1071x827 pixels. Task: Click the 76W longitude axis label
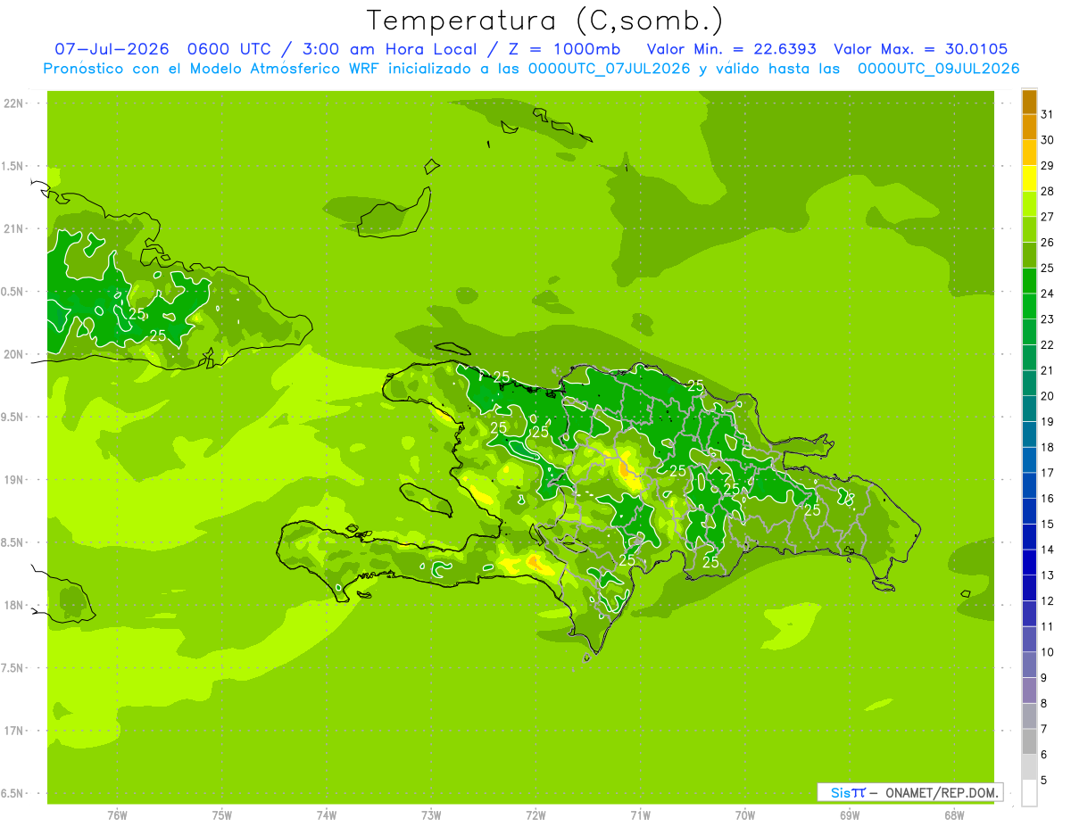pos(117,815)
